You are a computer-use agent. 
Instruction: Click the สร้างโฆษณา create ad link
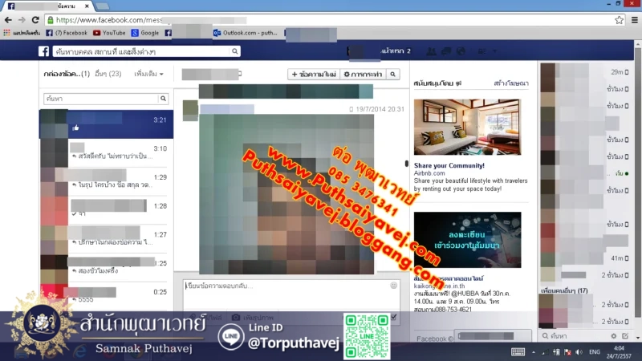(x=508, y=83)
